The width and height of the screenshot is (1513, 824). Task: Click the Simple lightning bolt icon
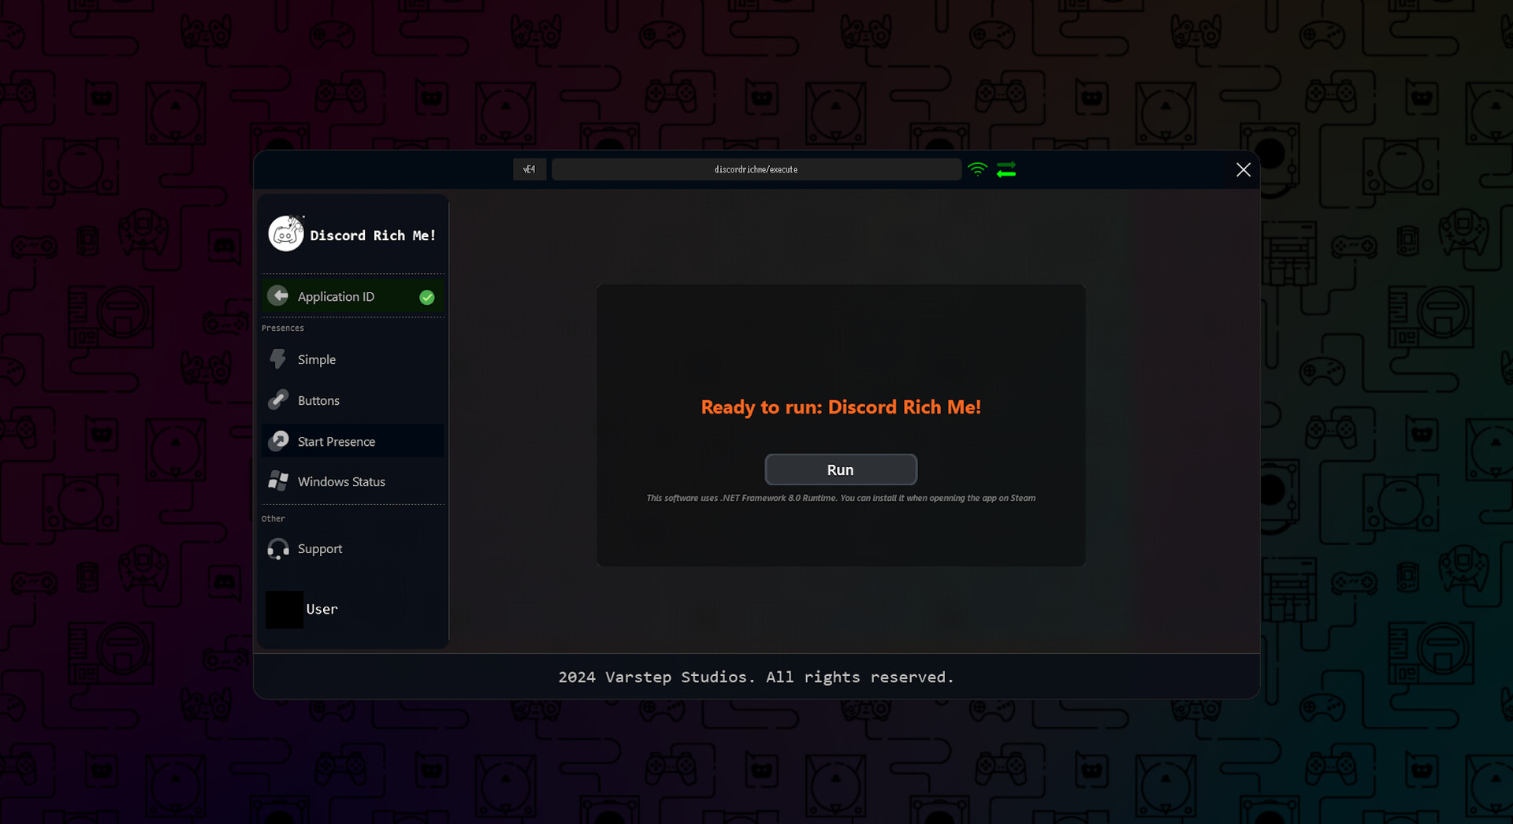(x=277, y=359)
